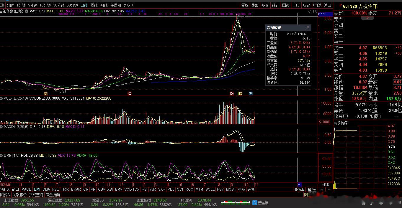Viewport: 402px width, 208px height.
Task: Click the connection status icon 3
Action: click(254, 203)
